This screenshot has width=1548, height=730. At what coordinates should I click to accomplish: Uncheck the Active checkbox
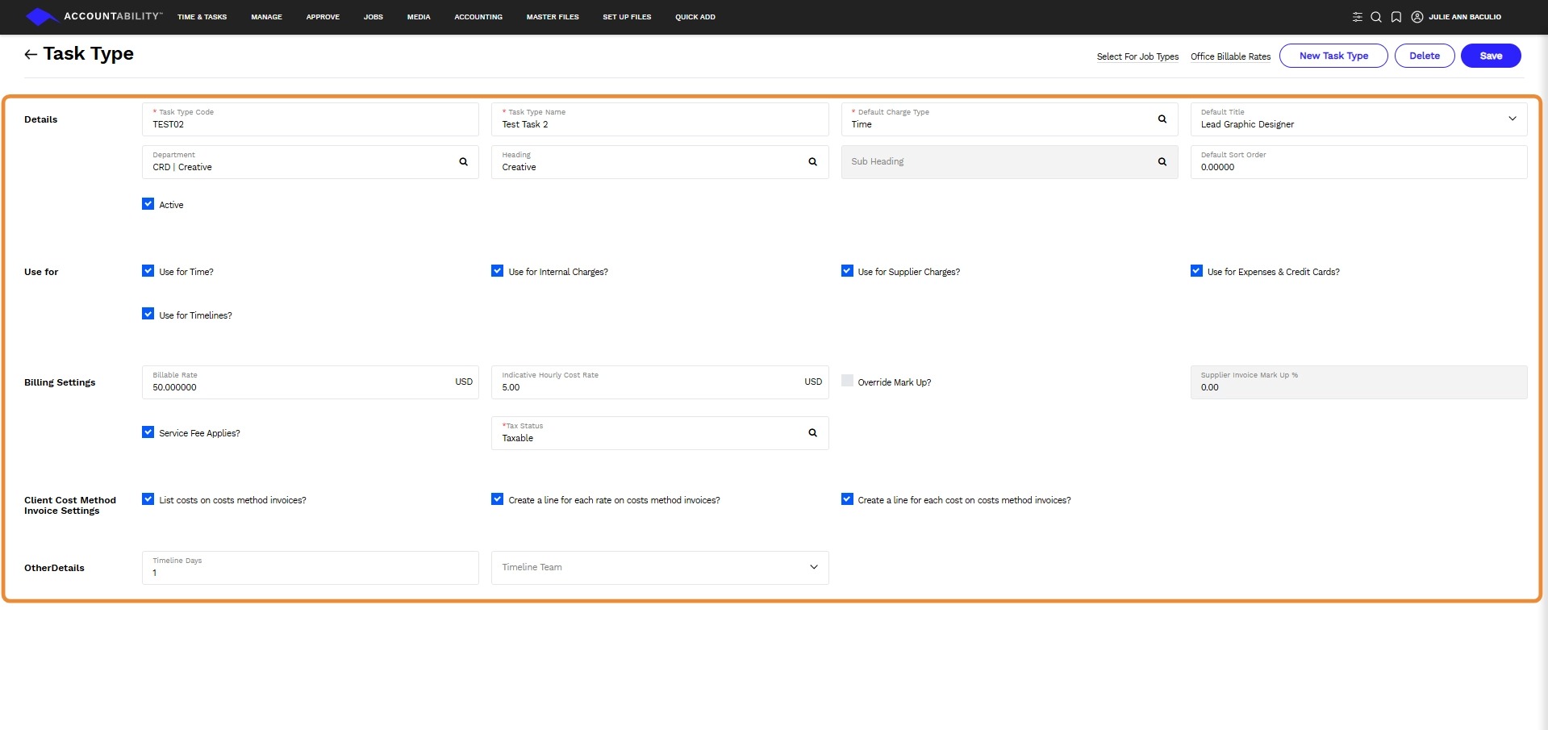tap(148, 204)
